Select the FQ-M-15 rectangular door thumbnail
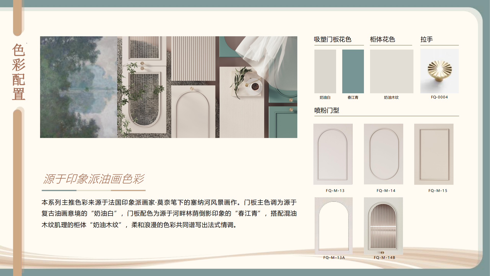Screen dimensions: 490x276 pos(434,154)
